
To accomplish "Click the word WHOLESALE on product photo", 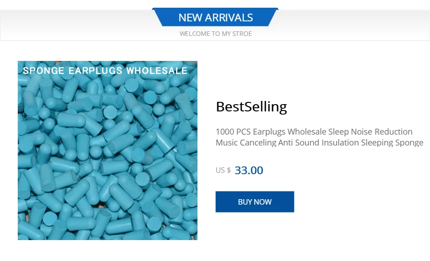I will coord(157,70).
